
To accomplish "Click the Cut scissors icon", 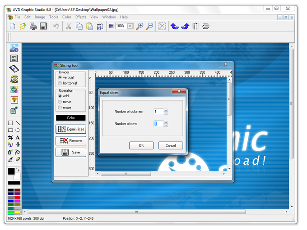I will coord(69,26).
